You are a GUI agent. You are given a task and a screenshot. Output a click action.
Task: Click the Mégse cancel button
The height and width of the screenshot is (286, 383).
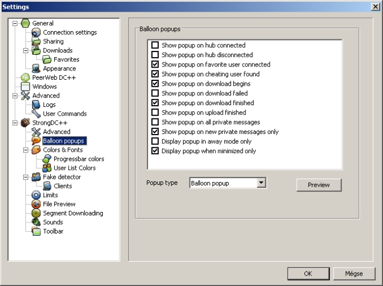(x=354, y=273)
